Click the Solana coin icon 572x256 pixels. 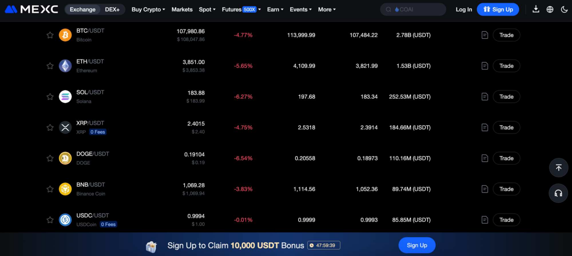[65, 97]
